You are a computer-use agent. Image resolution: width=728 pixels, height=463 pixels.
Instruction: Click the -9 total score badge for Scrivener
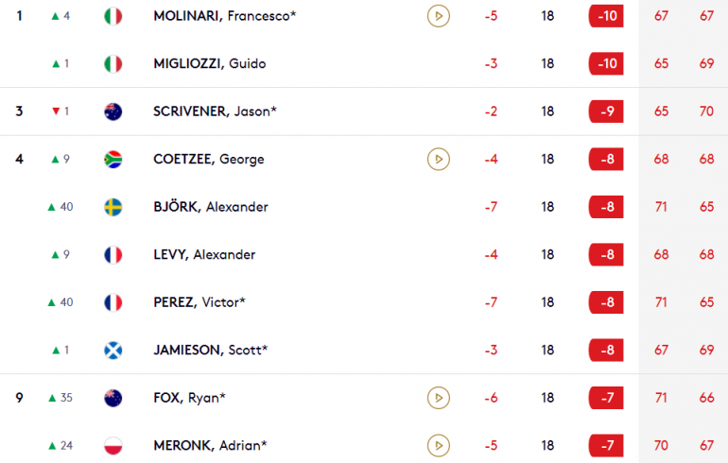[x=606, y=111]
